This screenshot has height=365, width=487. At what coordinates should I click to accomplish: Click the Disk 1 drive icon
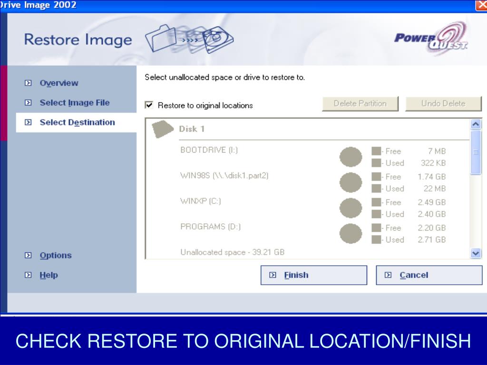163,129
